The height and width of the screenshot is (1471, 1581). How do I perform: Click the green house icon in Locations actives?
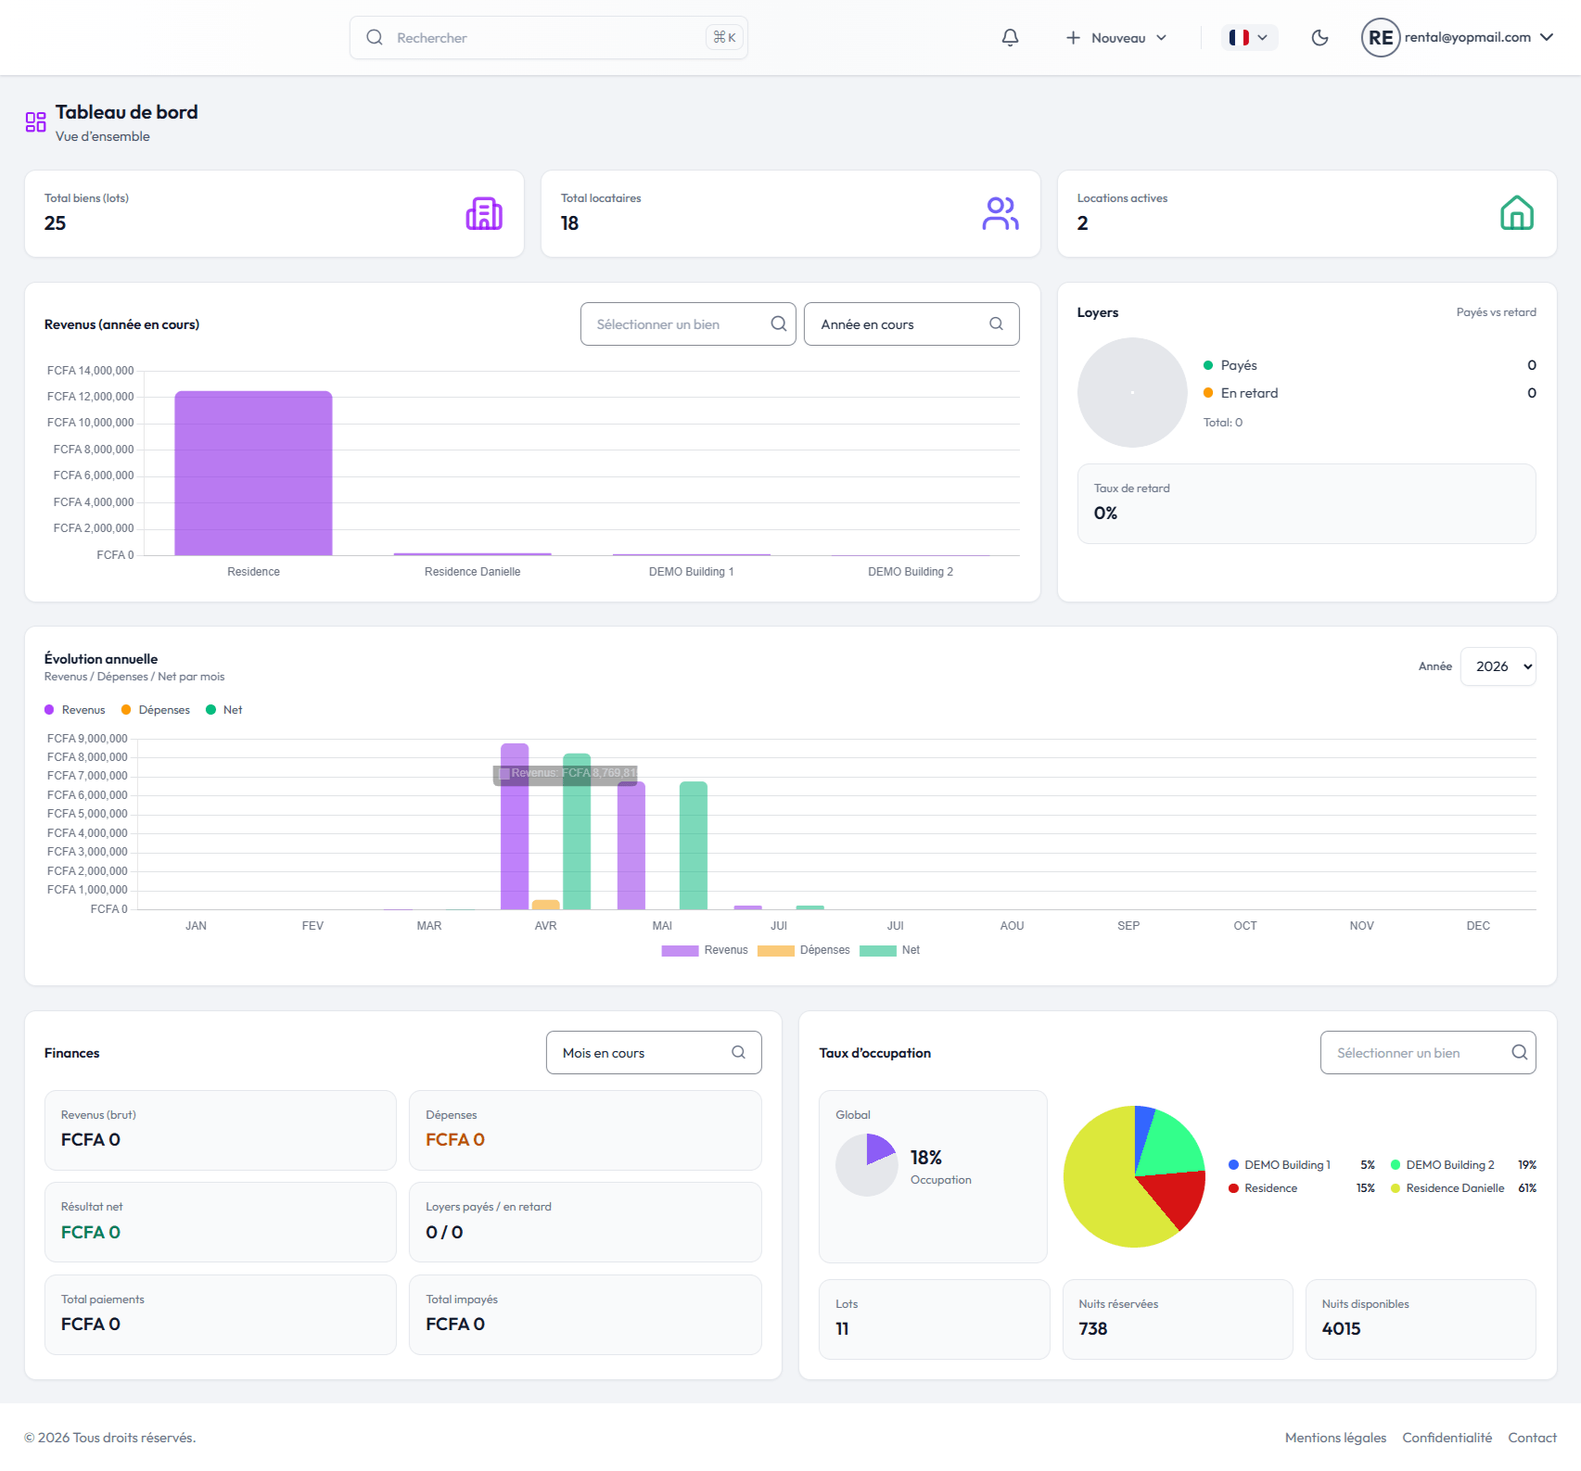(1517, 213)
